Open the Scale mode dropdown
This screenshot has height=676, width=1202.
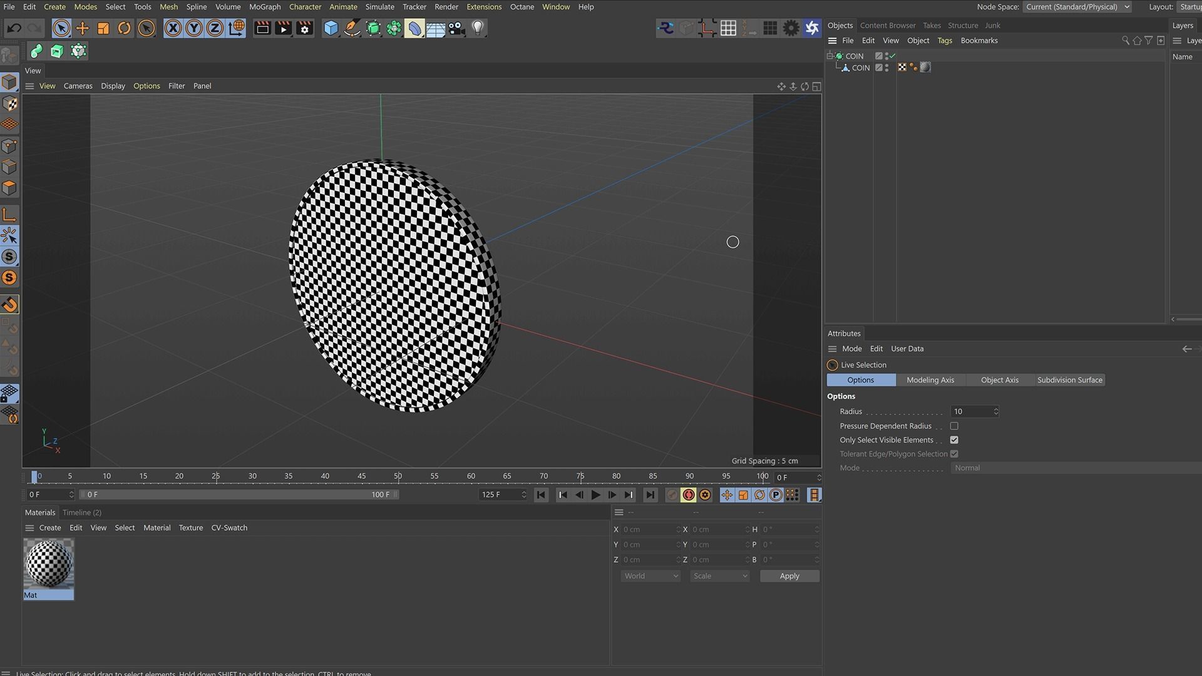click(x=719, y=576)
